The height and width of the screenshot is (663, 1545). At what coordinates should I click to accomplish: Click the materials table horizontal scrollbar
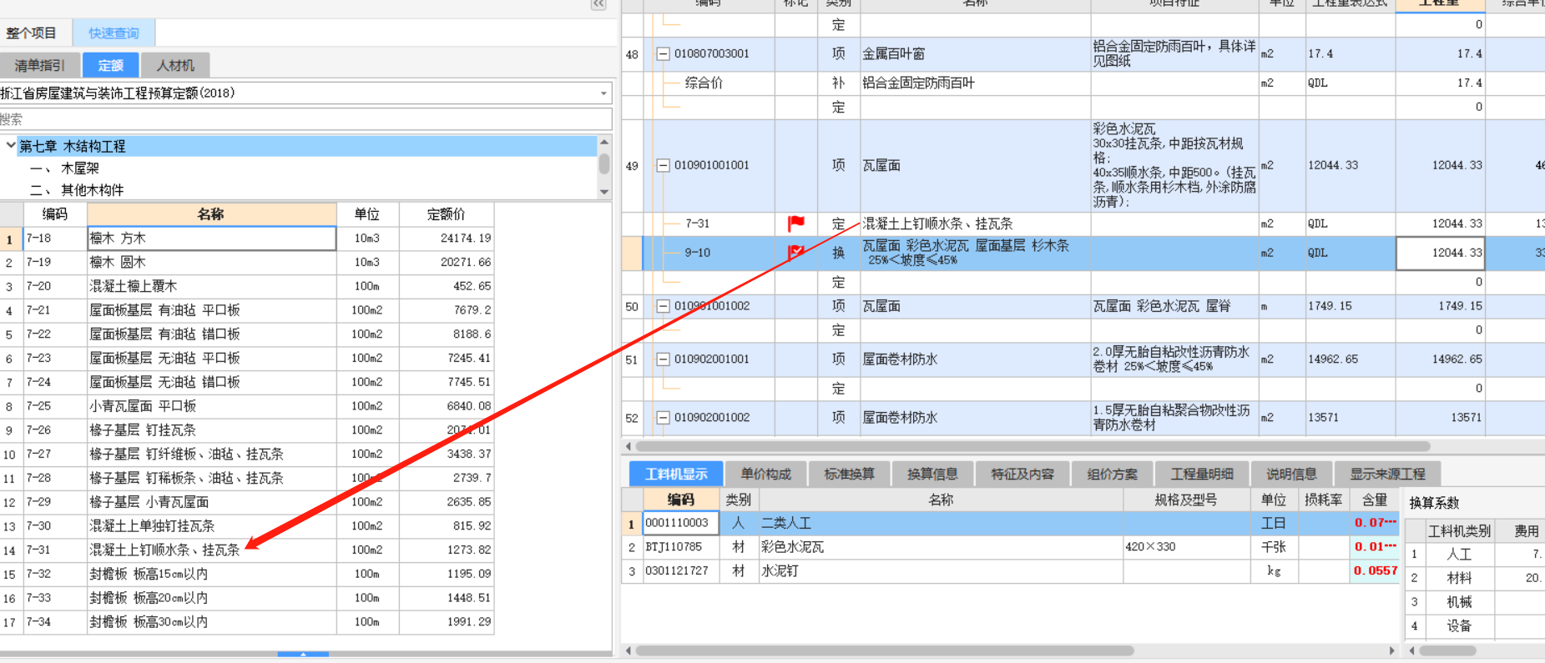tap(885, 650)
